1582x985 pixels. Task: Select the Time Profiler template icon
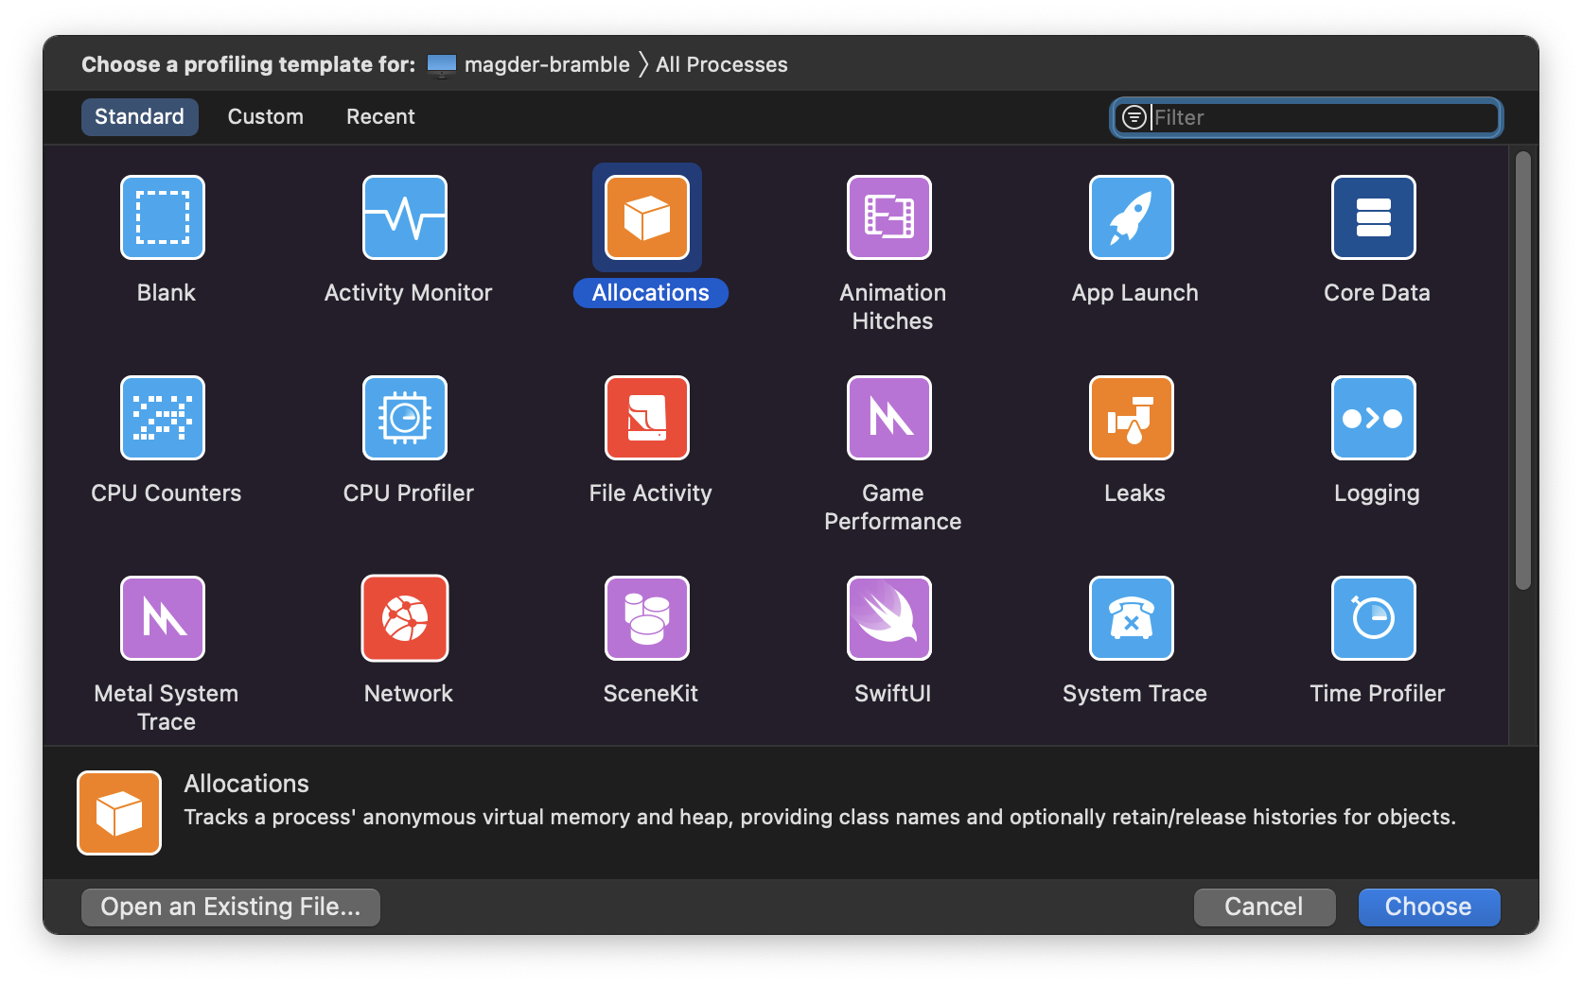coord(1374,618)
